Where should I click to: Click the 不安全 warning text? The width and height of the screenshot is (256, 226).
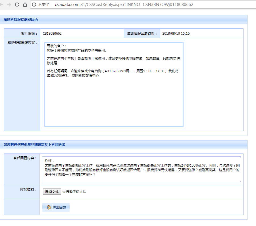click(x=43, y=5)
